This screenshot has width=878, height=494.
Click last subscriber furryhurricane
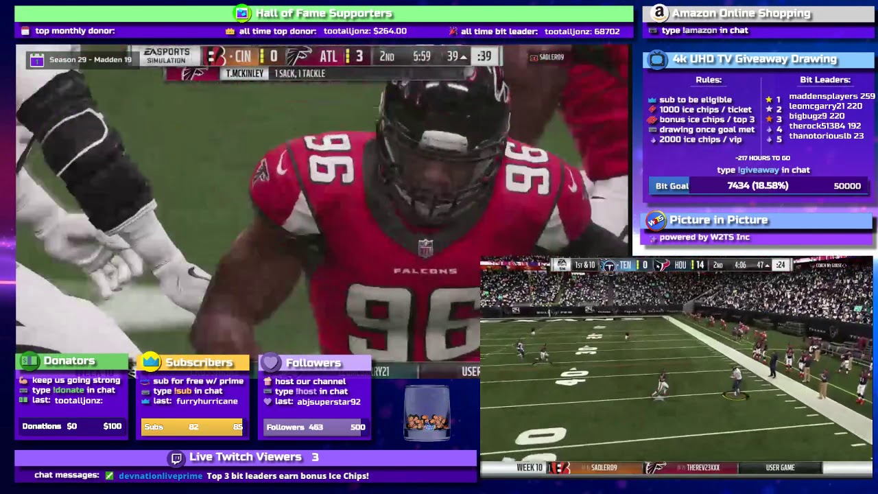click(x=207, y=401)
